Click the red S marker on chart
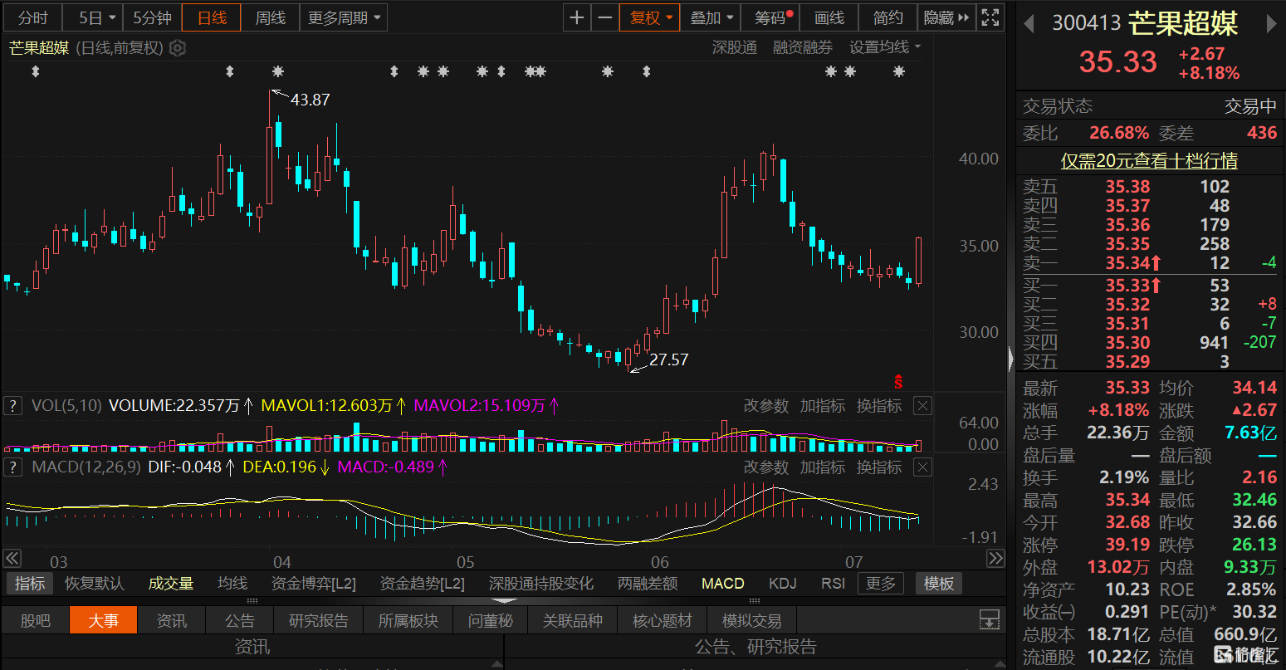The height and width of the screenshot is (670, 1286). click(x=898, y=382)
